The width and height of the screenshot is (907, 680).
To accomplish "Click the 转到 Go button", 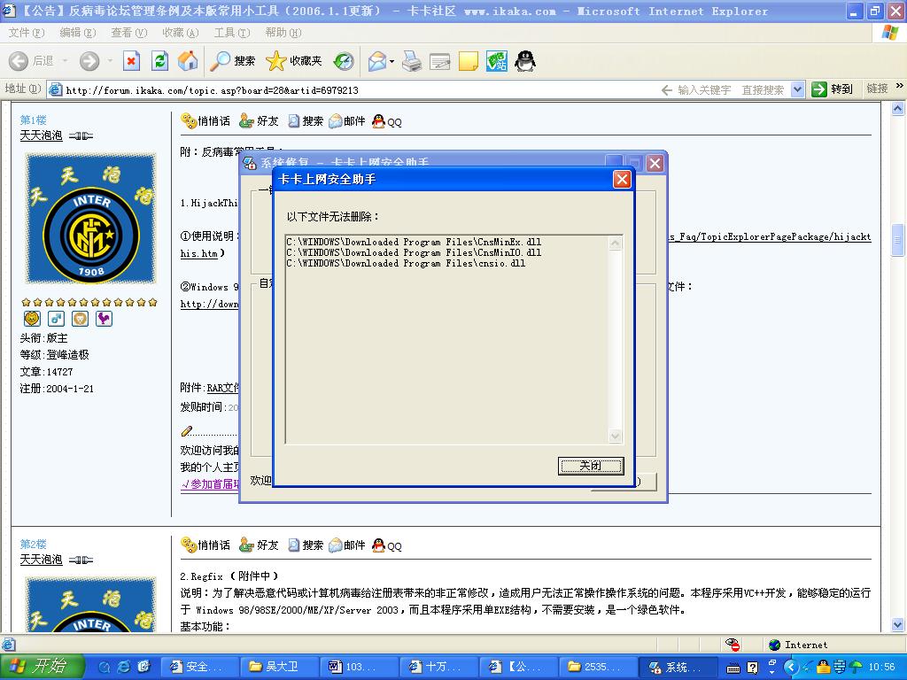I will click(x=833, y=89).
